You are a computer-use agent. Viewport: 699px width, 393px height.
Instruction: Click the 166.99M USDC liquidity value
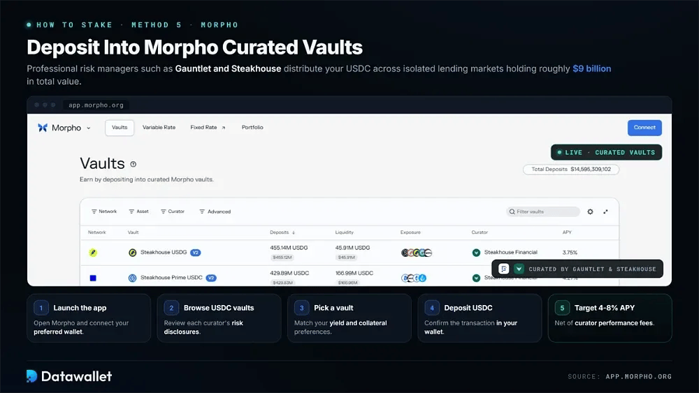(354, 273)
